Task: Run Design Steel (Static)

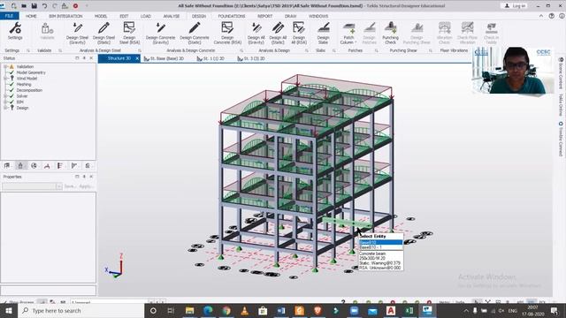Action: (103, 33)
